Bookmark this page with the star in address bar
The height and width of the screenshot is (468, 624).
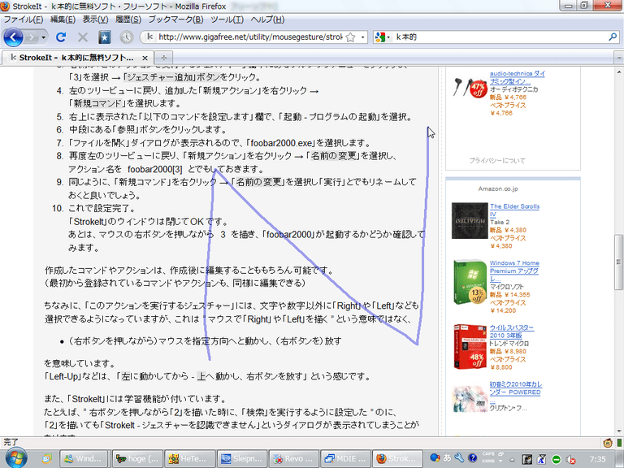pyautogui.click(x=350, y=37)
